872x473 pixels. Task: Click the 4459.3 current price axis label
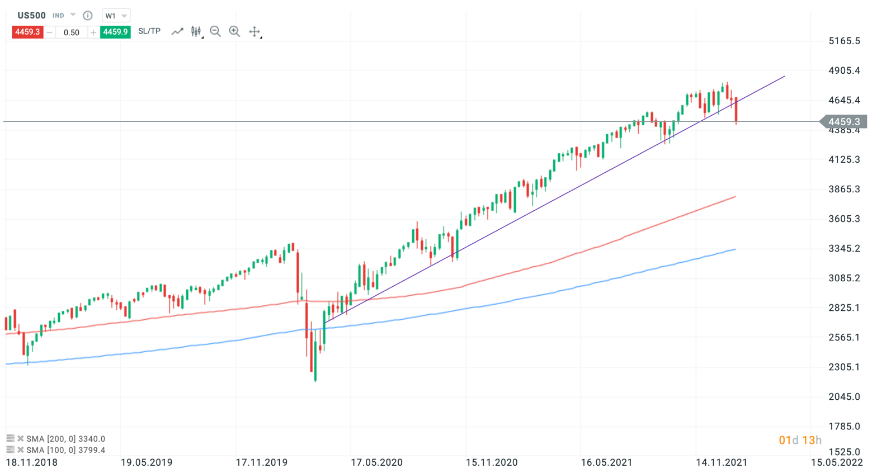tap(844, 122)
